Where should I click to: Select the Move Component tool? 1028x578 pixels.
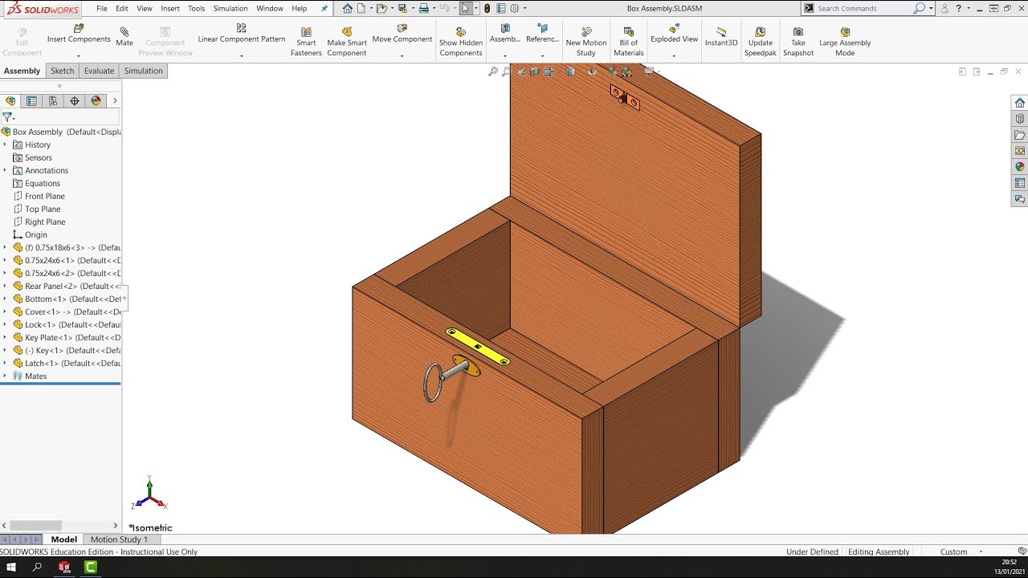pos(402,34)
